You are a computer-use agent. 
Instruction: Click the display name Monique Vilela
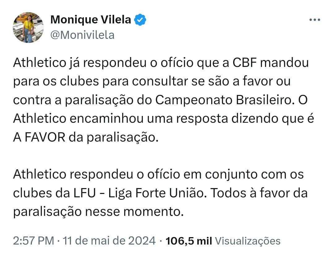pos(91,19)
